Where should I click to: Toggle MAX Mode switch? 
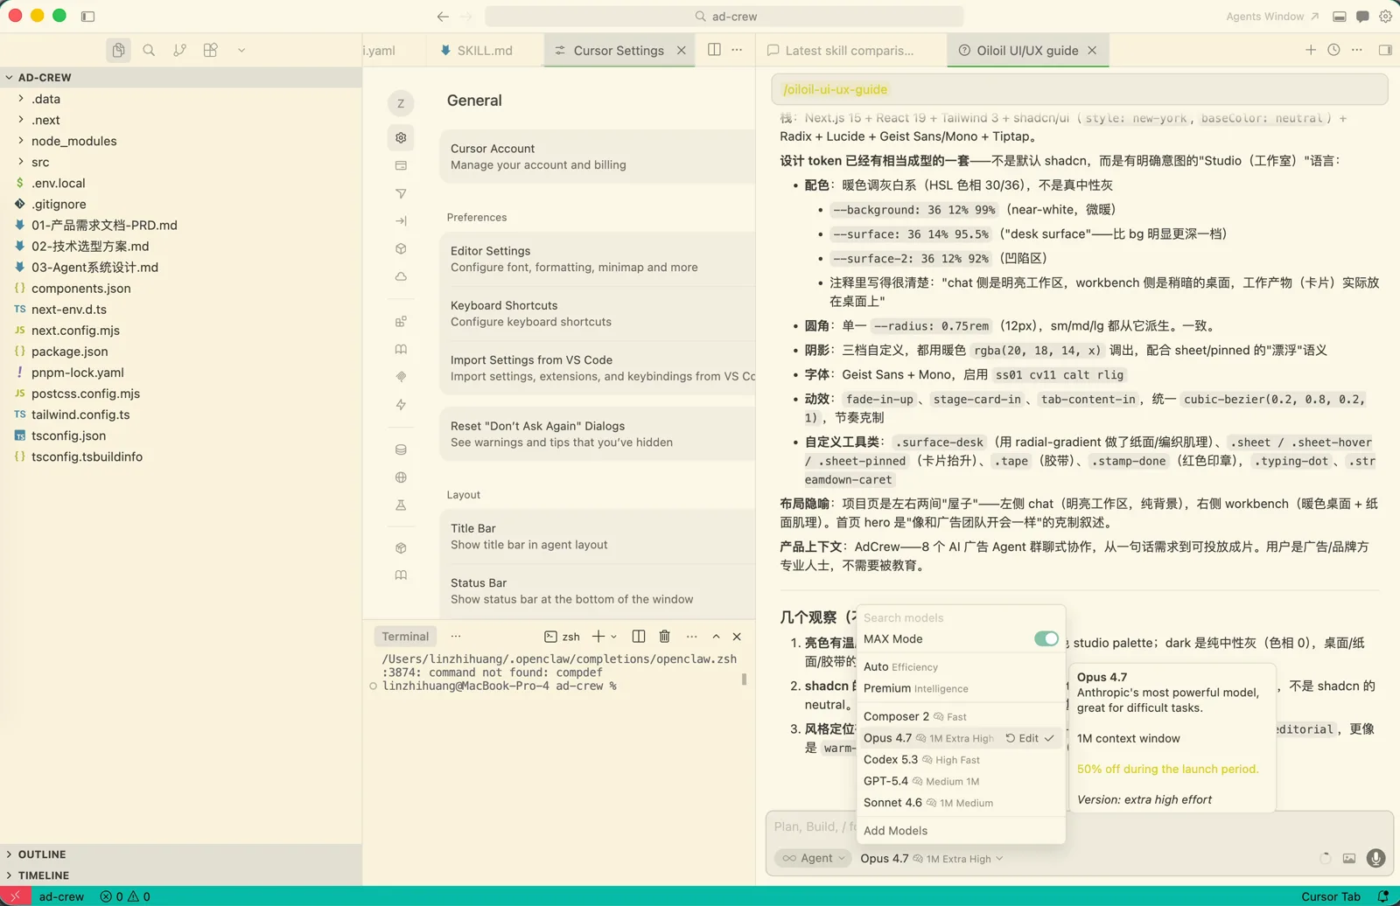[1046, 638]
